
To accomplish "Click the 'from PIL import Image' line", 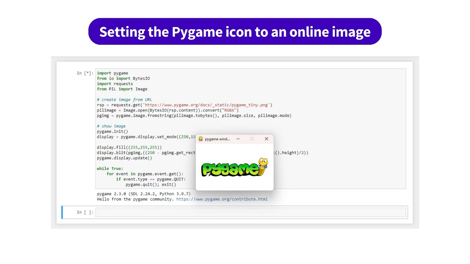I will coord(122,89).
